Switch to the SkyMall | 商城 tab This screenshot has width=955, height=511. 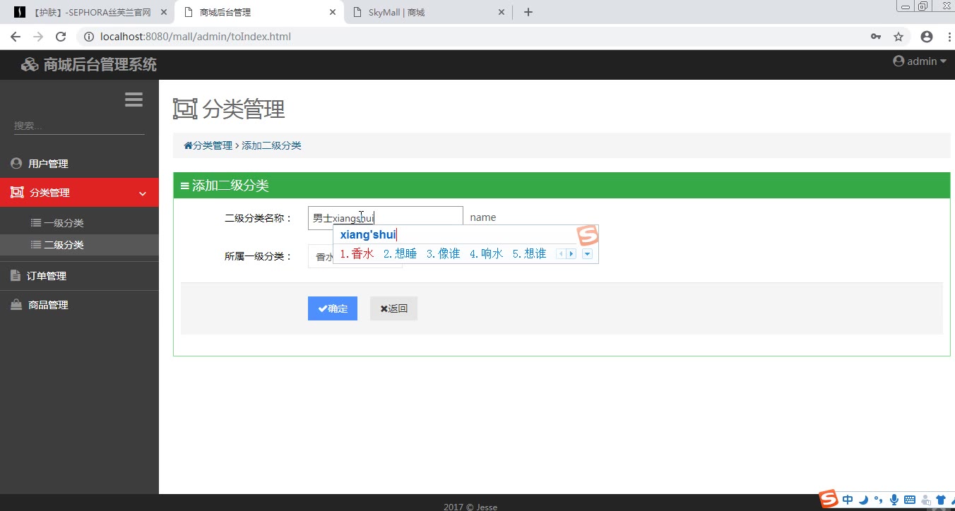[x=427, y=12]
